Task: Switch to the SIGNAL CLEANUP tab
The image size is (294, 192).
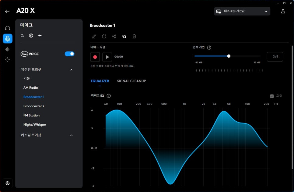Action: 131,81
